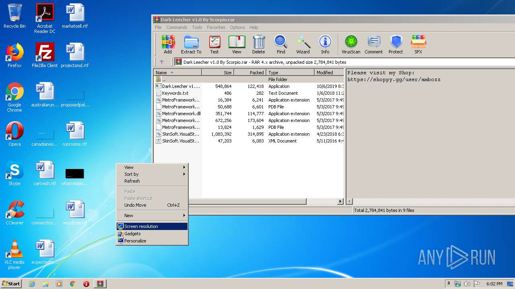Choose Personalize in context menu
This screenshot has height=289, width=515.
point(152,241)
